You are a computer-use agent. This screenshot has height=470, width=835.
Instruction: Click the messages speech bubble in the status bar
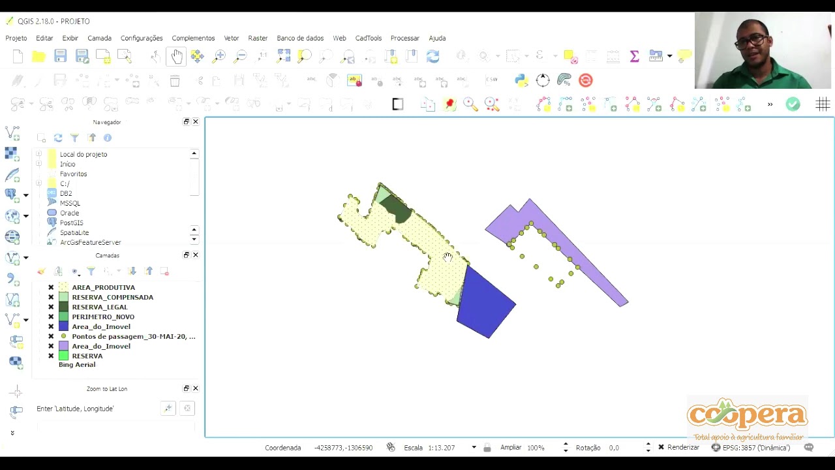click(x=809, y=448)
